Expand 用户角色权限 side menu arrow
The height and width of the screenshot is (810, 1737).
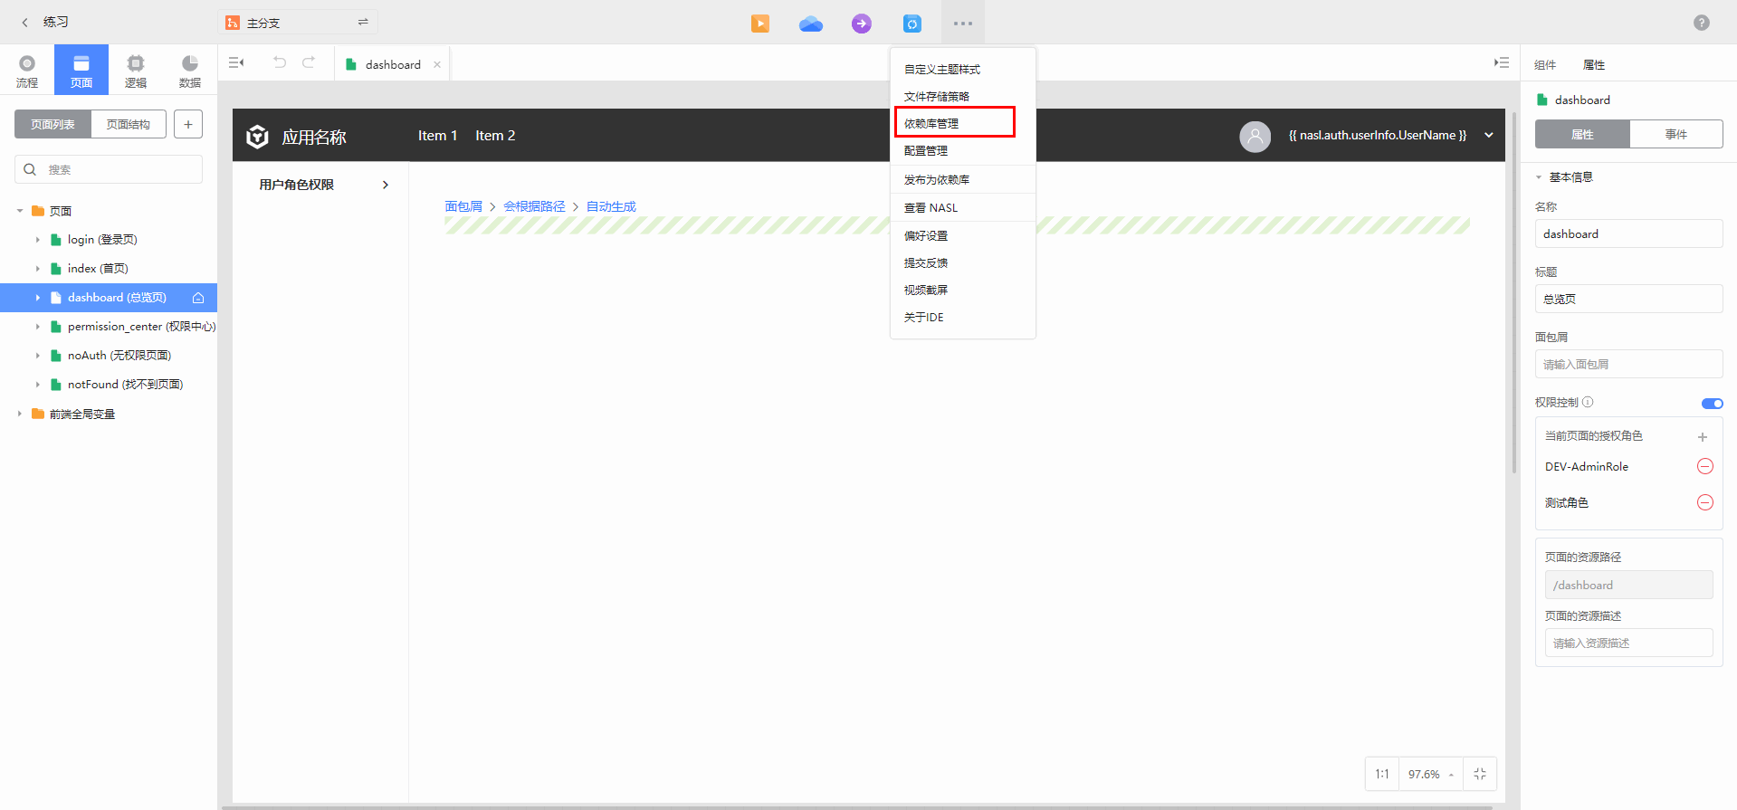[386, 185]
